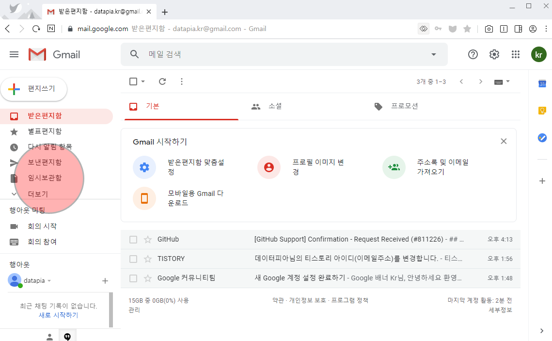Click the 받은편지함 맞춤설정 gear icon
This screenshot has height=341, width=552.
(x=144, y=167)
